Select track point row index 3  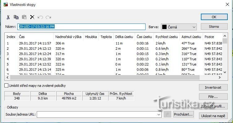tap(114, 54)
